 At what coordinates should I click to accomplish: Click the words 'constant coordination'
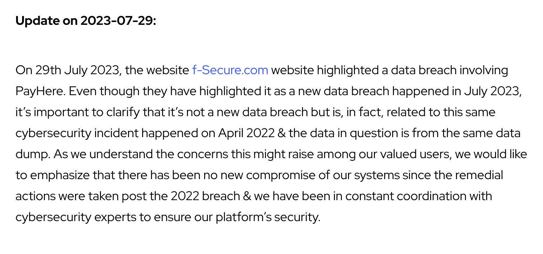pyautogui.click(x=418, y=196)
